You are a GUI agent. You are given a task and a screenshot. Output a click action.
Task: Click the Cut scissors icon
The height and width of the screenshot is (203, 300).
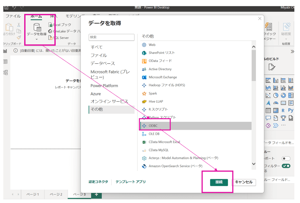pyautogui.click(x=19, y=25)
